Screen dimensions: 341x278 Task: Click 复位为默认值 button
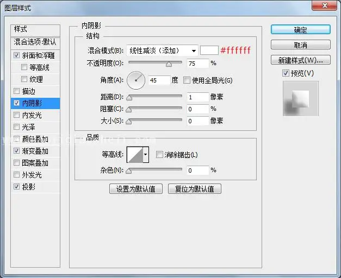(x=195, y=189)
